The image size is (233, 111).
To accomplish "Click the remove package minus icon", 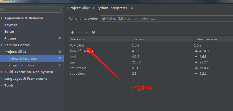I will (x=79, y=32).
